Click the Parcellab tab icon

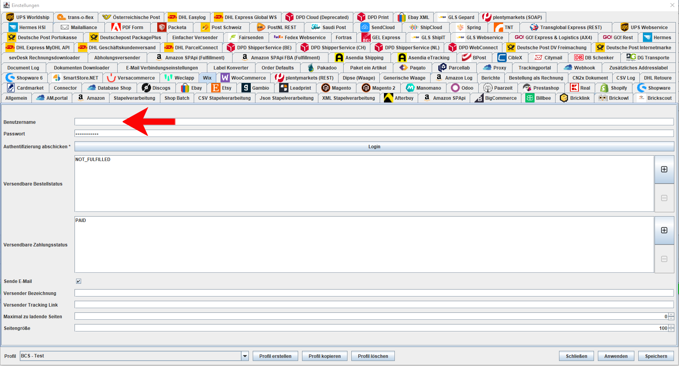pos(442,68)
